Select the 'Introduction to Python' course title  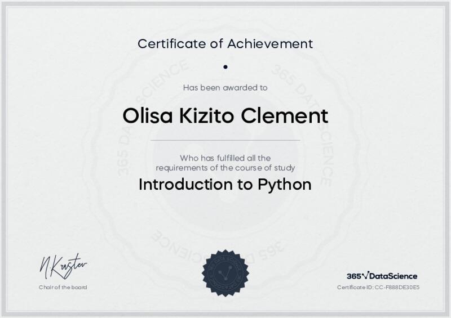(x=225, y=185)
